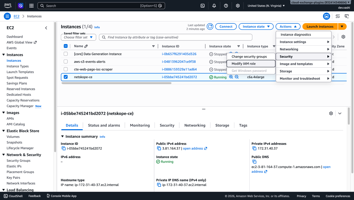354x200 pixels.
Task: Open Security Groups in side navigation
Action: click(x=18, y=161)
